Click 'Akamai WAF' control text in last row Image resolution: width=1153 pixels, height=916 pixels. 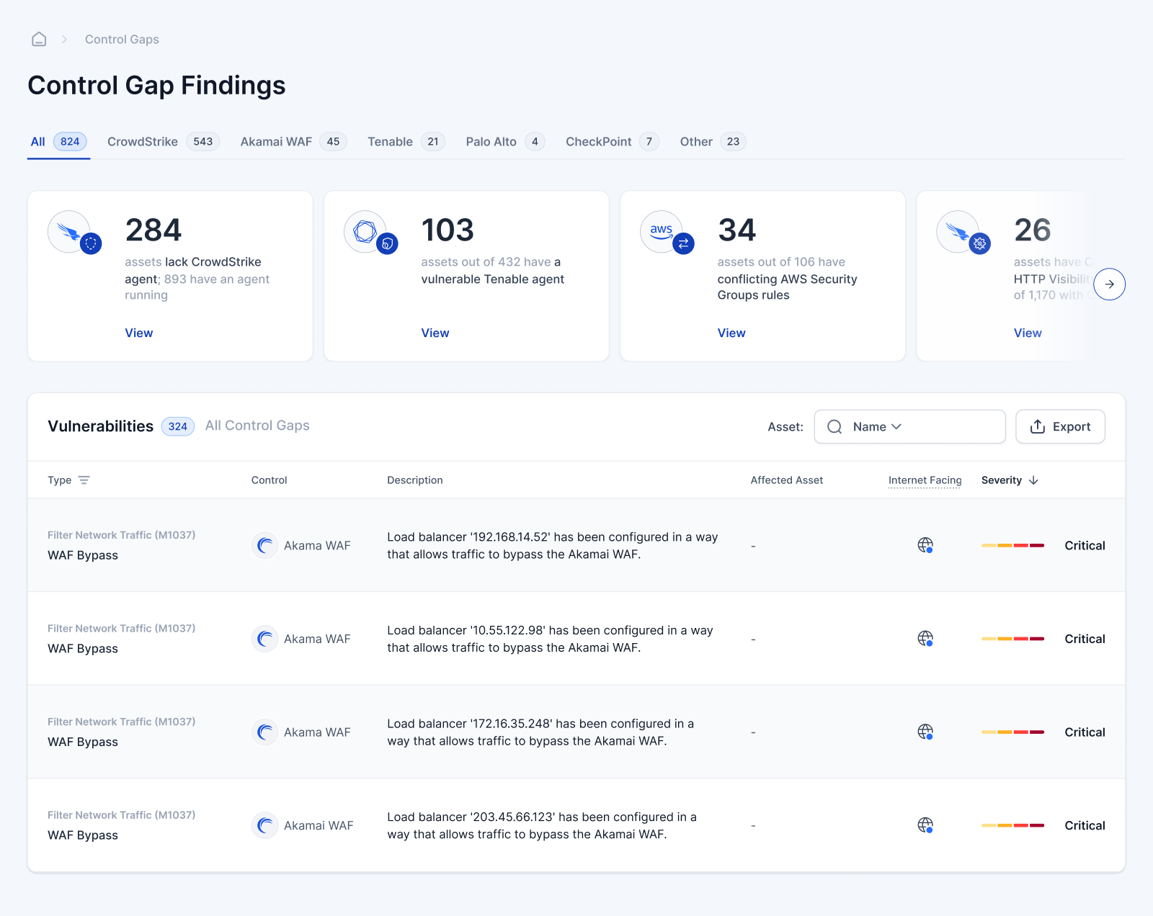click(319, 825)
